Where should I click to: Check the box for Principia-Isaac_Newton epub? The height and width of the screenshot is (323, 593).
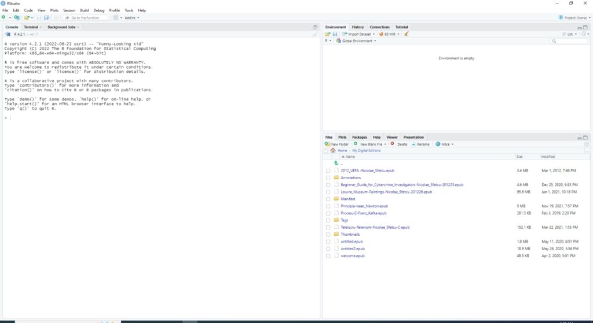point(328,206)
